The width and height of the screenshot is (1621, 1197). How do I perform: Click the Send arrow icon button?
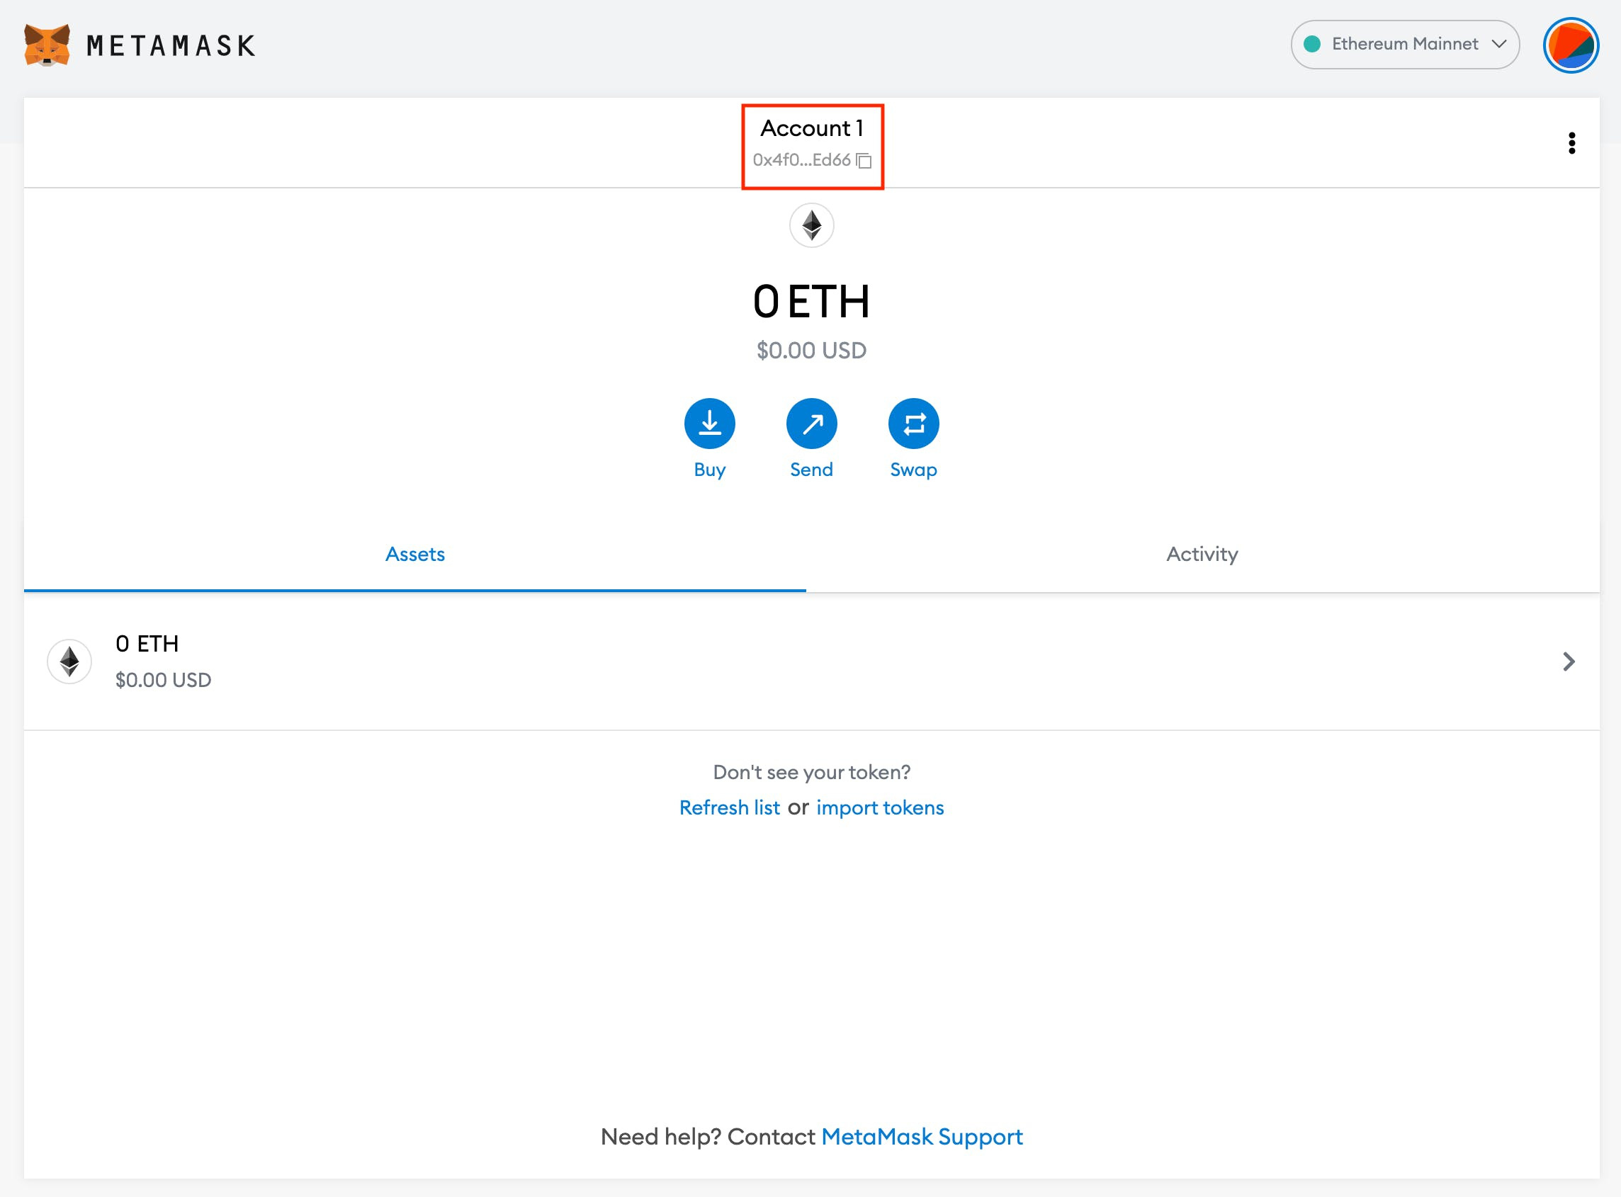coord(811,423)
